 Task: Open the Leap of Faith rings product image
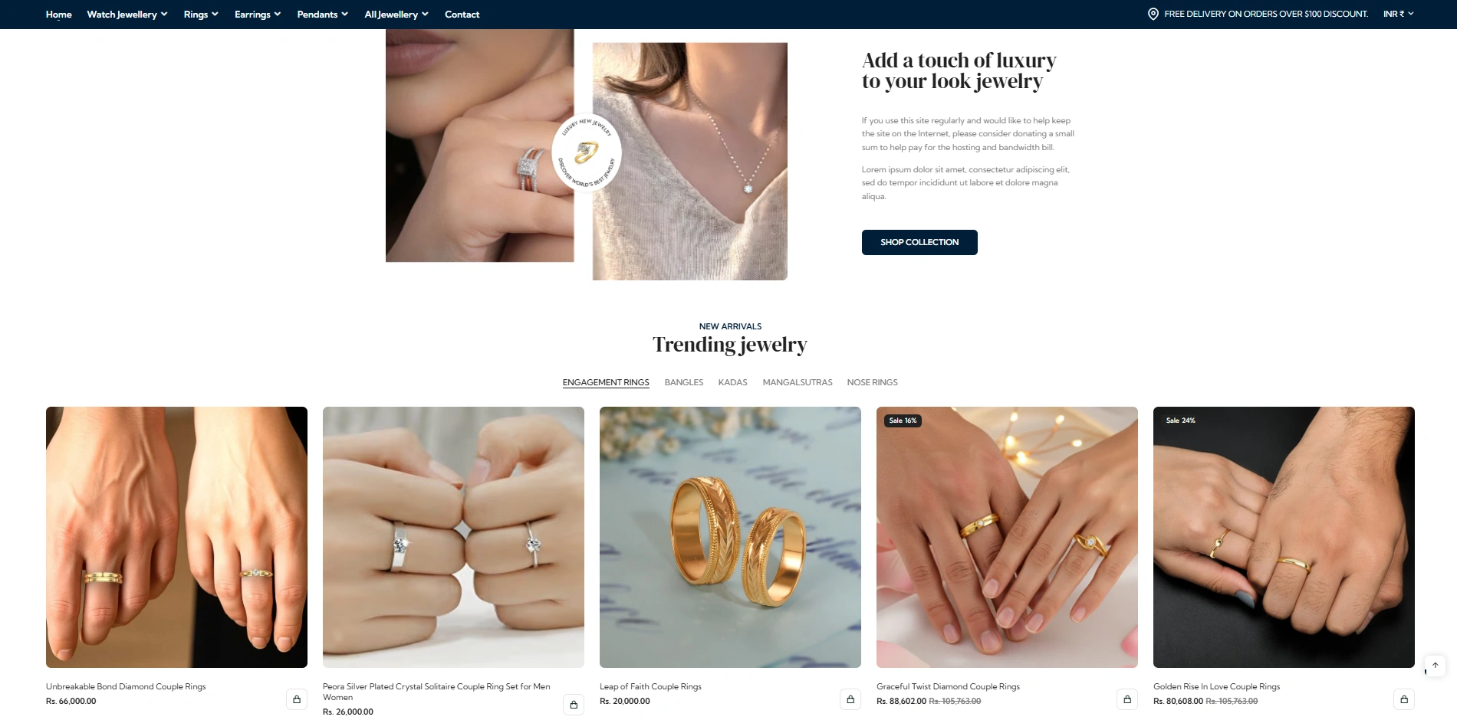pyautogui.click(x=730, y=537)
